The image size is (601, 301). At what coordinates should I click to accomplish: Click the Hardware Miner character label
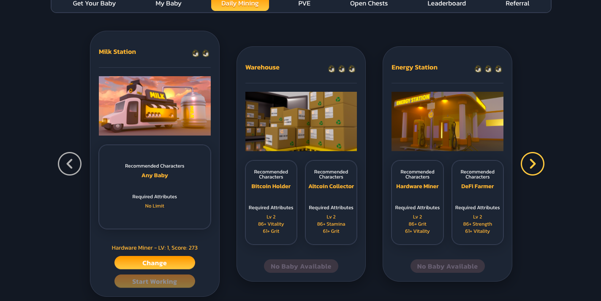(x=417, y=186)
